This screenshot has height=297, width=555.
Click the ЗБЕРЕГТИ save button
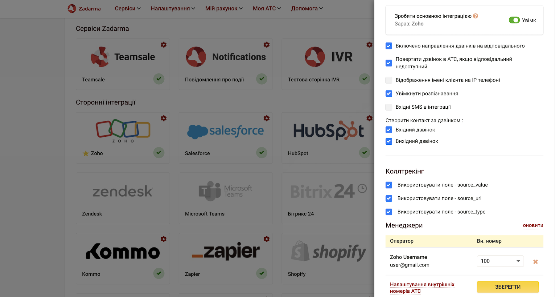tap(508, 287)
